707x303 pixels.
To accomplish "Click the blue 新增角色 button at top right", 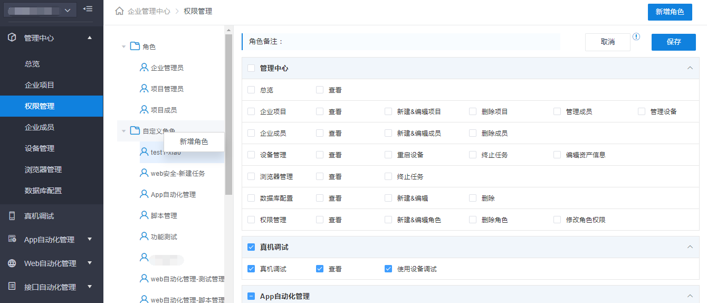I will [x=670, y=12].
